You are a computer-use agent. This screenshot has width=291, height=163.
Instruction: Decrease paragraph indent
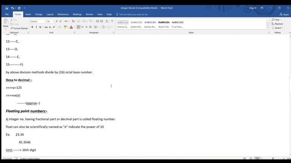(97, 21)
